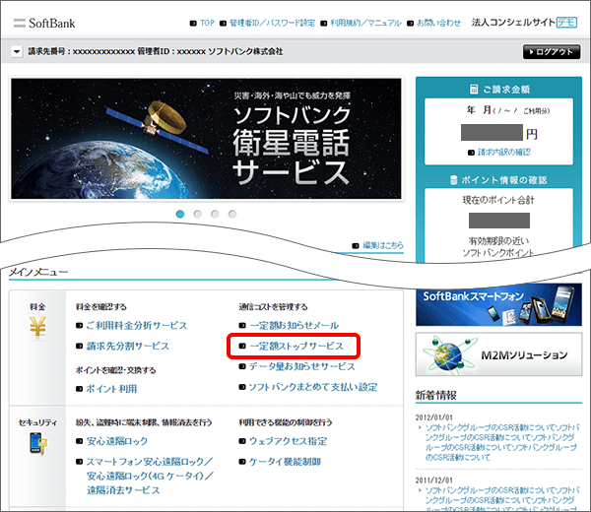
Task: Click the 法人コンシェルサイト デモ label
Action: pos(524,23)
